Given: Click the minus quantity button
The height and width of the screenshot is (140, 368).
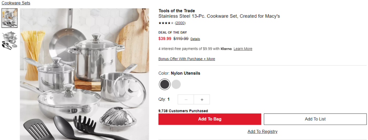Looking at the screenshot, I should coord(186,100).
